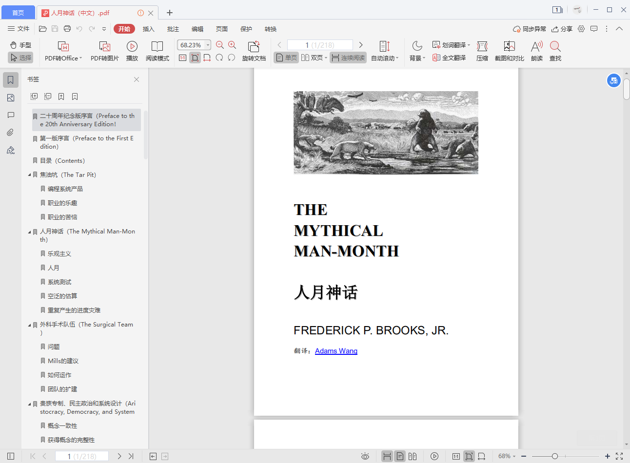Open status bar 68% zoom dropdown

[x=507, y=456]
